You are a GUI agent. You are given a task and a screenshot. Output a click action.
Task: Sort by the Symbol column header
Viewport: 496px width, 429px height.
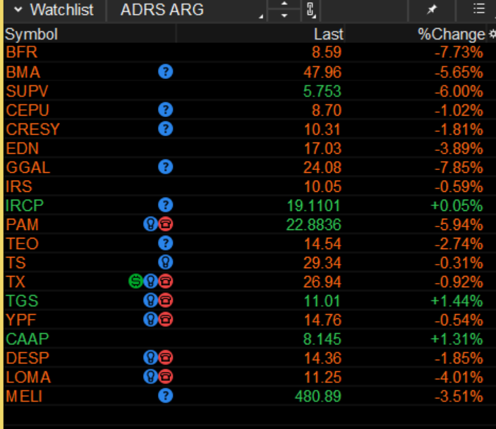tap(31, 34)
